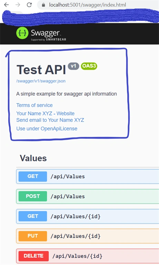Click the padlock icon in the address bar

point(43,5)
